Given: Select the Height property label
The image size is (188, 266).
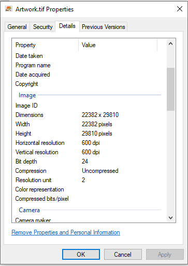Looking at the screenshot, I should [23, 134].
